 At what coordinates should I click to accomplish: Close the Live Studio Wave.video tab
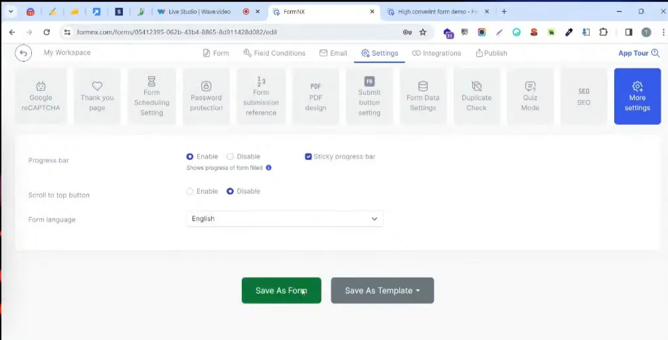(258, 12)
